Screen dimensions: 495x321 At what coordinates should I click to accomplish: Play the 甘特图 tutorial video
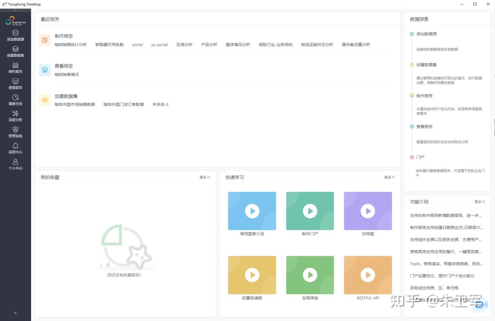point(368,211)
